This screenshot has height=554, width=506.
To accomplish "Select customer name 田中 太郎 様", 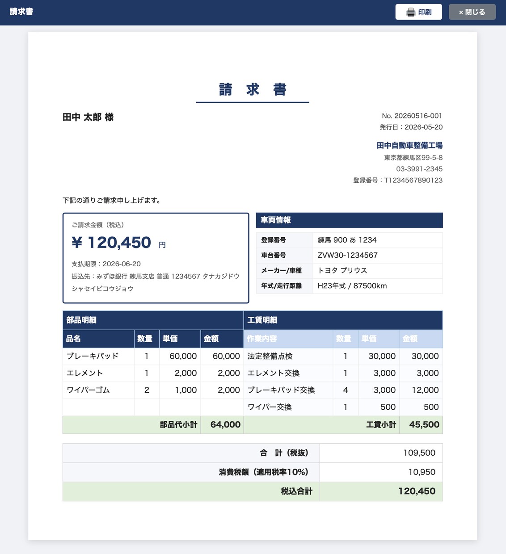I will pyautogui.click(x=88, y=117).
